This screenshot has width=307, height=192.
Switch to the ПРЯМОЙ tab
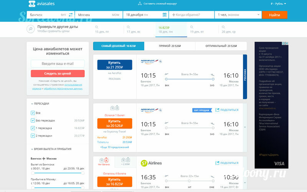(170, 46)
